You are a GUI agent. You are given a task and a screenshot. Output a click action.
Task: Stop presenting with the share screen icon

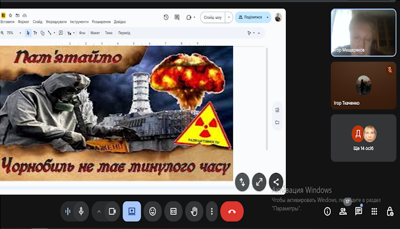coord(132,211)
